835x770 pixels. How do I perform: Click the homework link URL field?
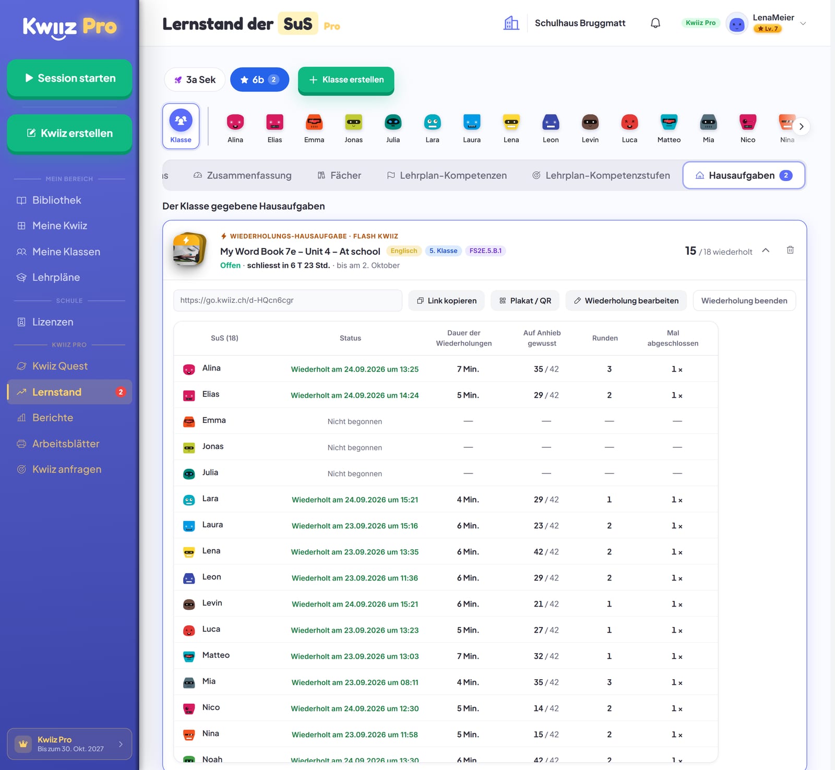pyautogui.click(x=288, y=301)
